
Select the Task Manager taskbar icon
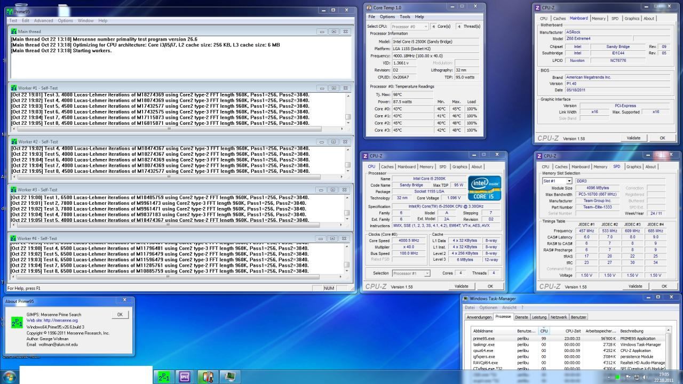(x=229, y=377)
